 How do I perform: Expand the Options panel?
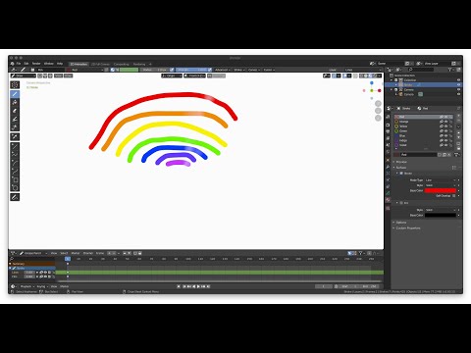(x=401, y=223)
